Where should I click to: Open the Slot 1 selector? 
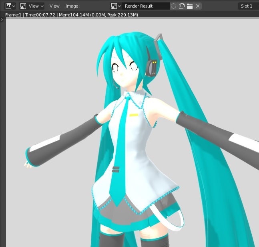click(x=249, y=6)
